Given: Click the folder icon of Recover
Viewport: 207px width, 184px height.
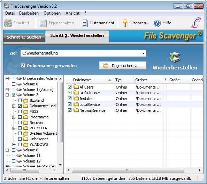Looking at the screenshot, I should click(25, 123).
